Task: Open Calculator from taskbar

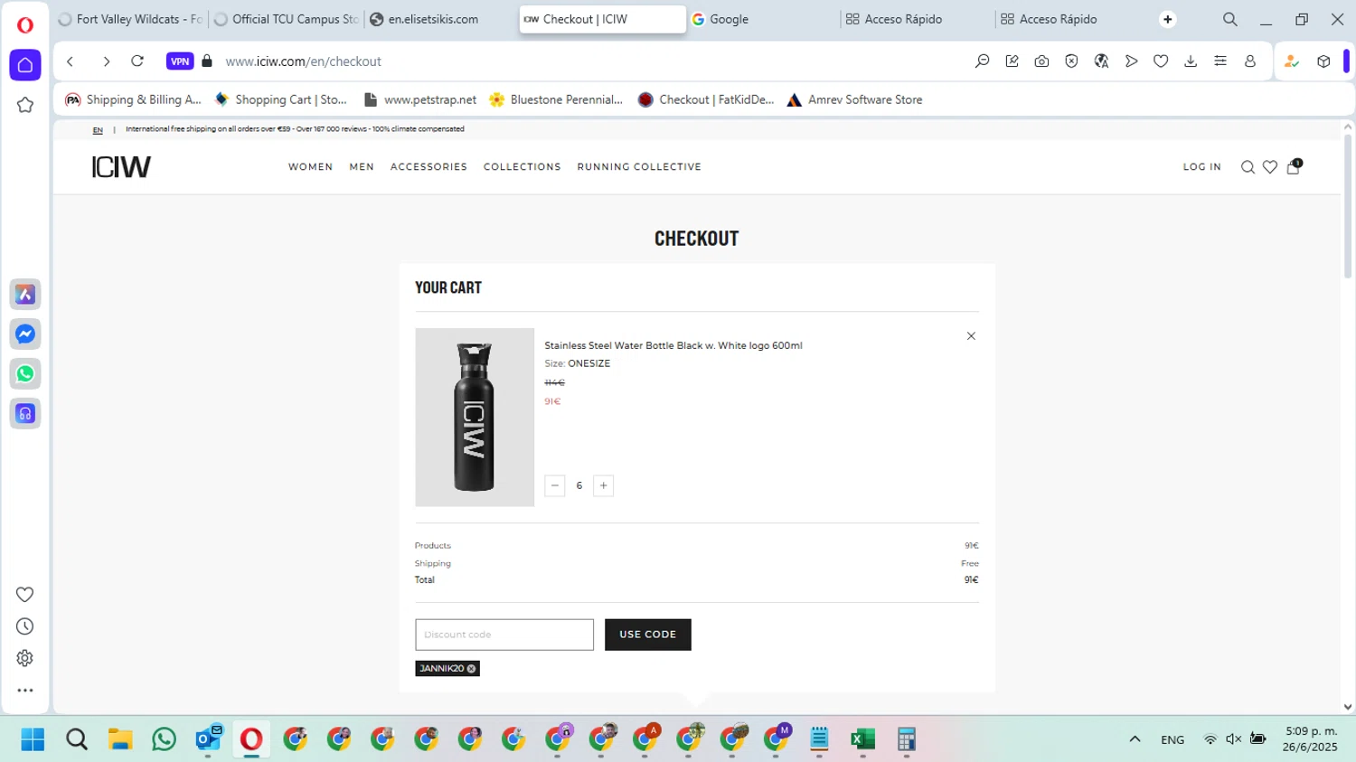Action: (x=907, y=739)
